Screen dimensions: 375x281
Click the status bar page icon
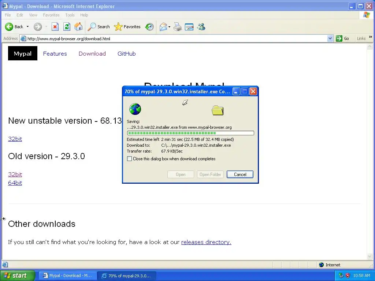(5, 265)
